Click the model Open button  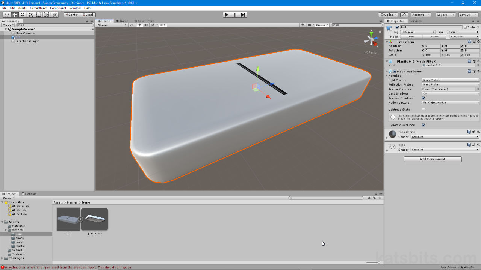(x=411, y=37)
